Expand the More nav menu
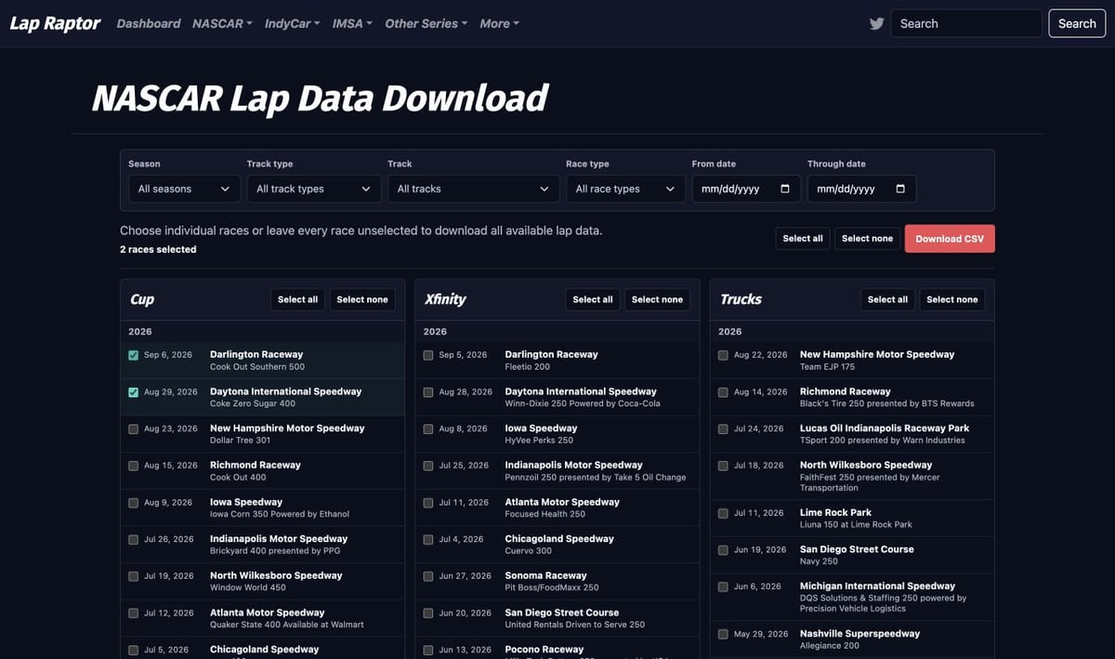The image size is (1115, 659). (x=499, y=23)
